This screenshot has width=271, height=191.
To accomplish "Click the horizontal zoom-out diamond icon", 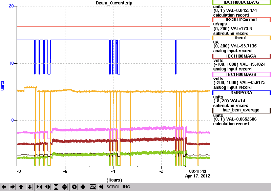I will click(48, 187).
